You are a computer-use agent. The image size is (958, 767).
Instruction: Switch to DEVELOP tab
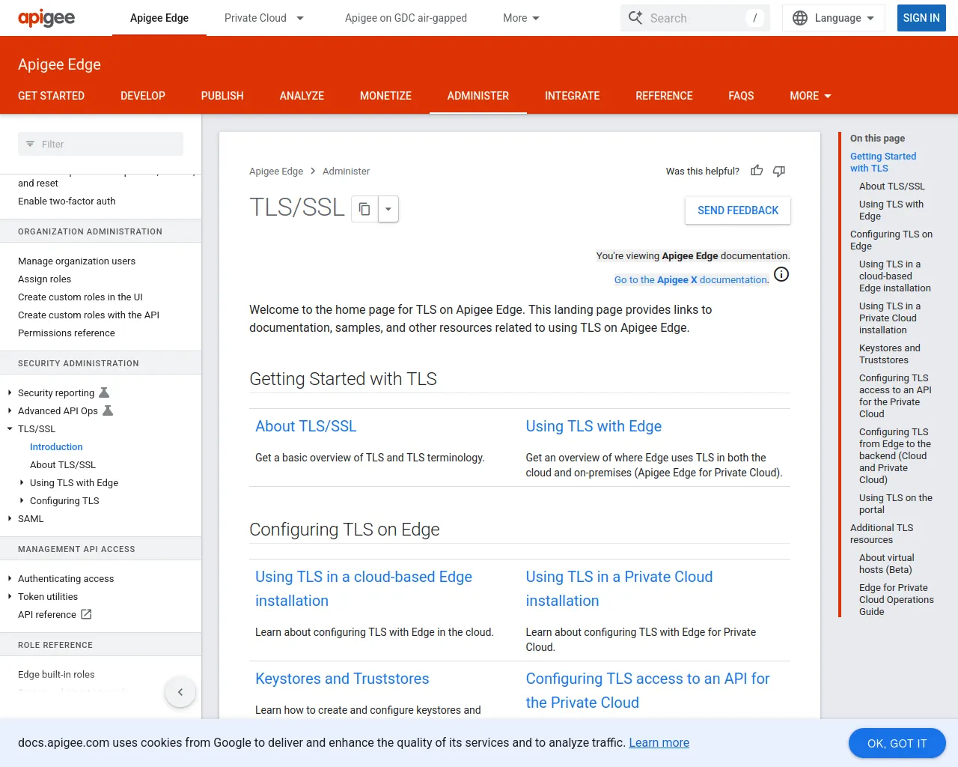point(143,96)
